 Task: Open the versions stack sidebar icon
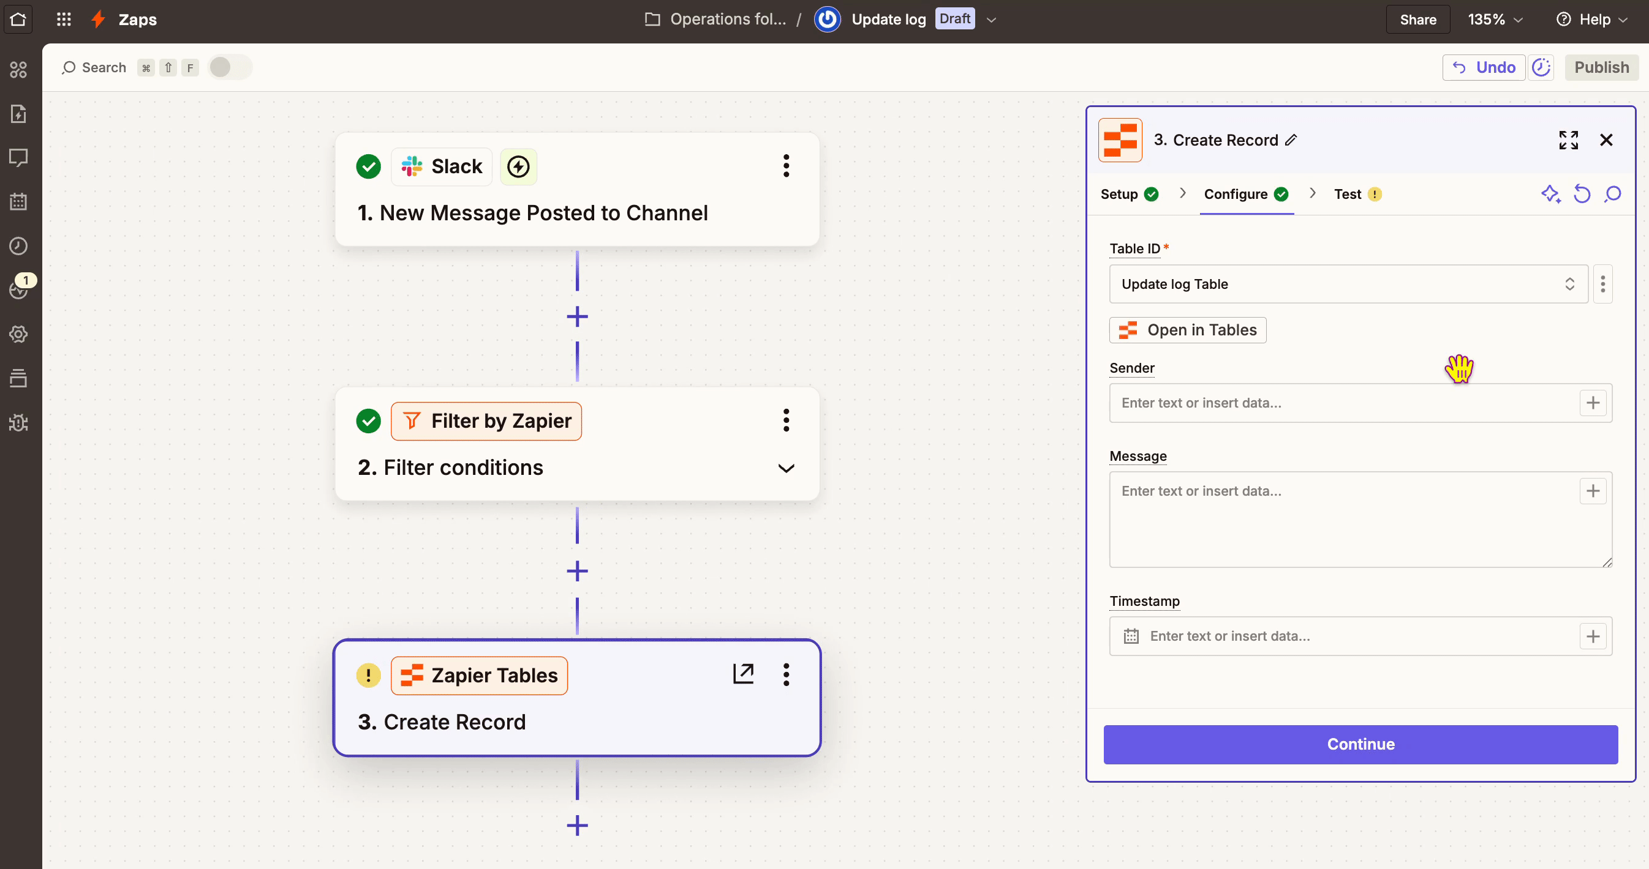(x=18, y=379)
